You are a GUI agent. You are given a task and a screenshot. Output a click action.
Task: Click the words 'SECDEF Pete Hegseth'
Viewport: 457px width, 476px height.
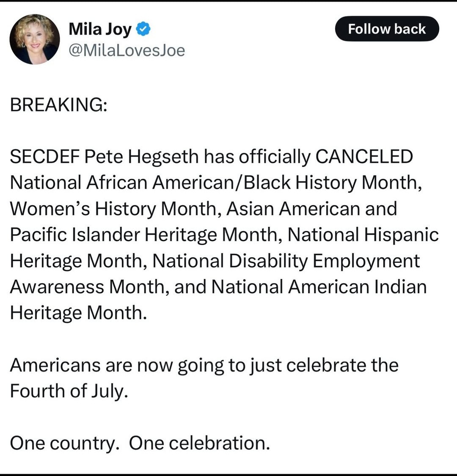tap(104, 157)
